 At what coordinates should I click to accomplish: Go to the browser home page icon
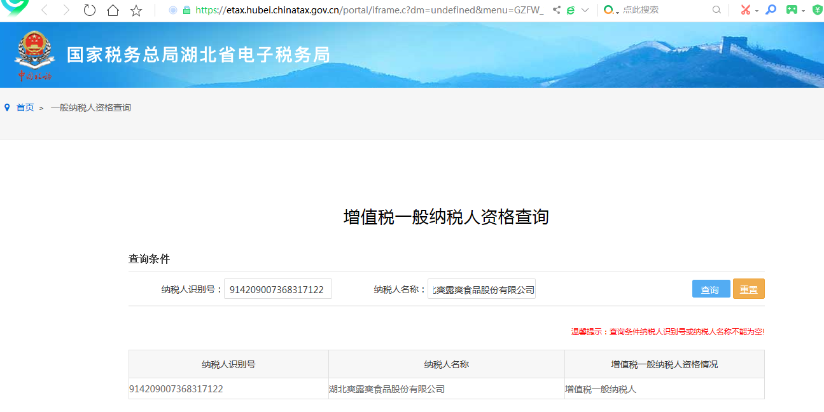pyautogui.click(x=113, y=10)
